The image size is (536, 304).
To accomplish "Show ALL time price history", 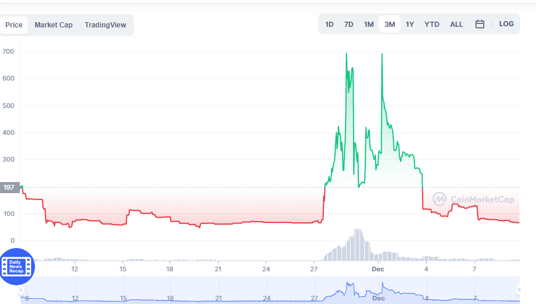I will click(457, 25).
